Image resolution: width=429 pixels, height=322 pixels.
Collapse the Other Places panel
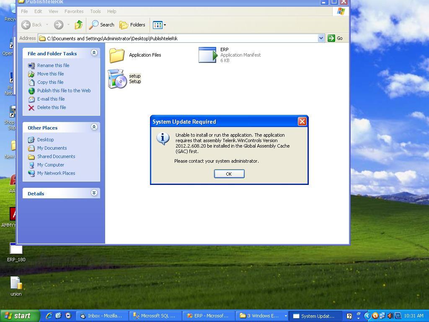click(x=94, y=127)
